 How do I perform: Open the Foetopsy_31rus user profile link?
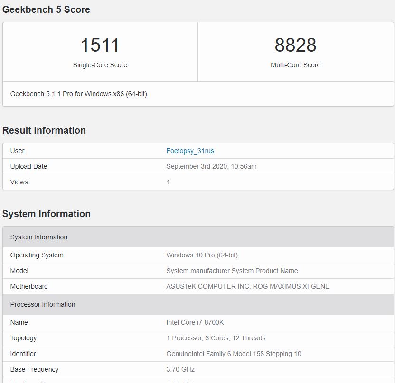(190, 151)
